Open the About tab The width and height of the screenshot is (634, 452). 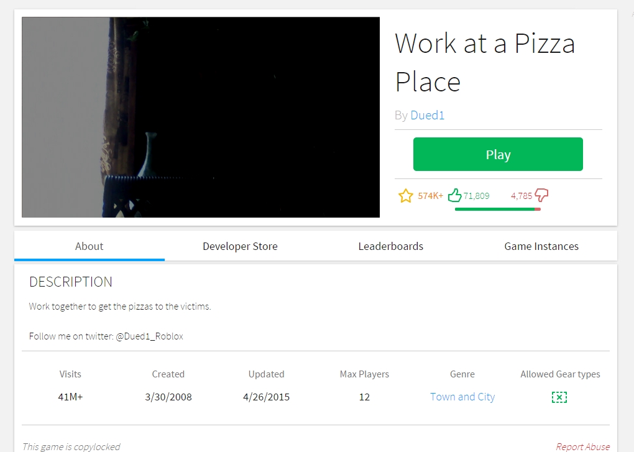(x=90, y=246)
